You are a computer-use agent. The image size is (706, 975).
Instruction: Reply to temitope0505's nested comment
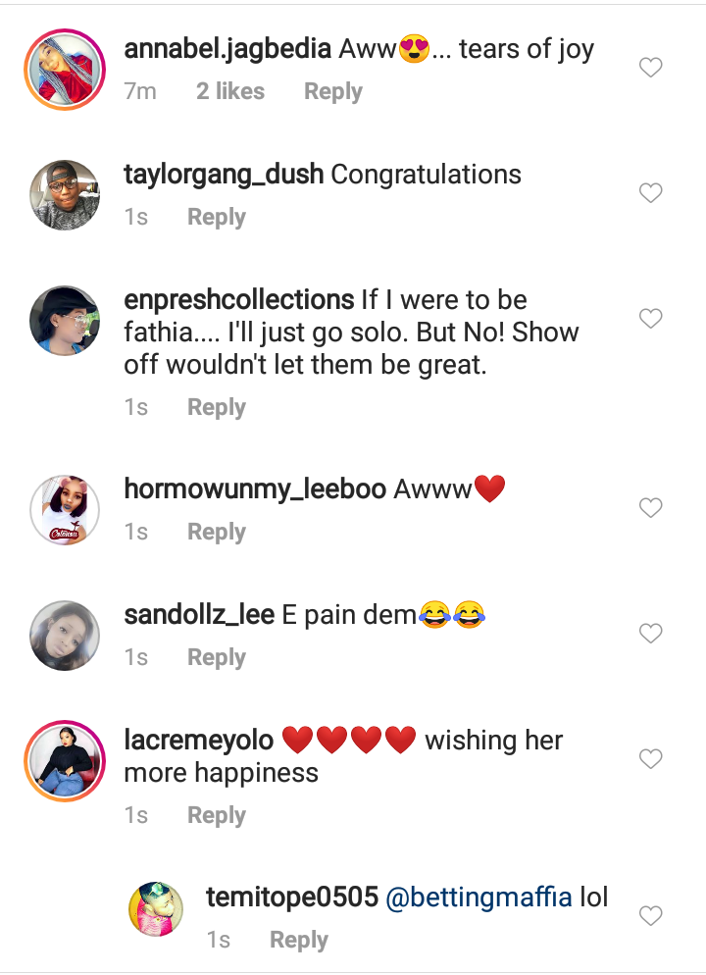click(298, 941)
